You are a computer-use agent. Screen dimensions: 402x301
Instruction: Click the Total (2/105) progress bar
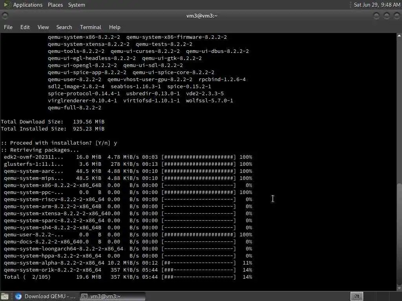click(198, 277)
